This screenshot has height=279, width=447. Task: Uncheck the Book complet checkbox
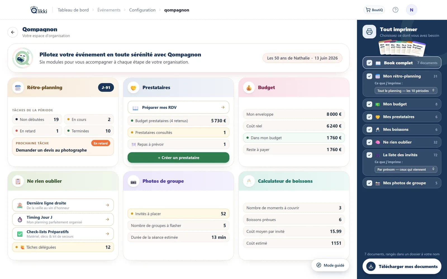tap(369, 63)
